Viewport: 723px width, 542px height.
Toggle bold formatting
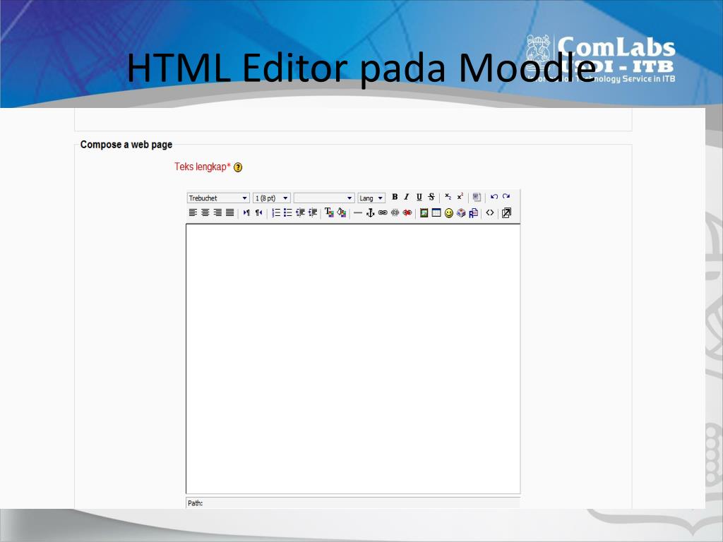(395, 197)
